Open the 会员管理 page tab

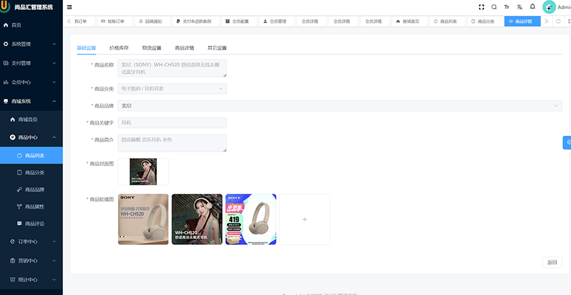tap(277, 22)
